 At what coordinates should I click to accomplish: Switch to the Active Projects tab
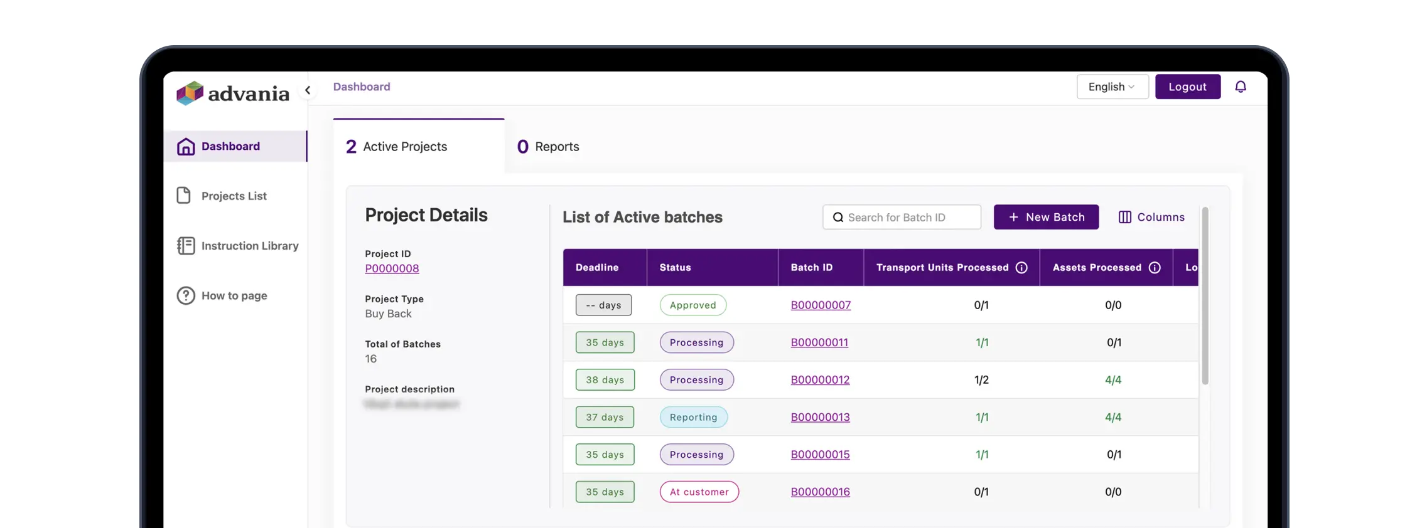(x=419, y=146)
